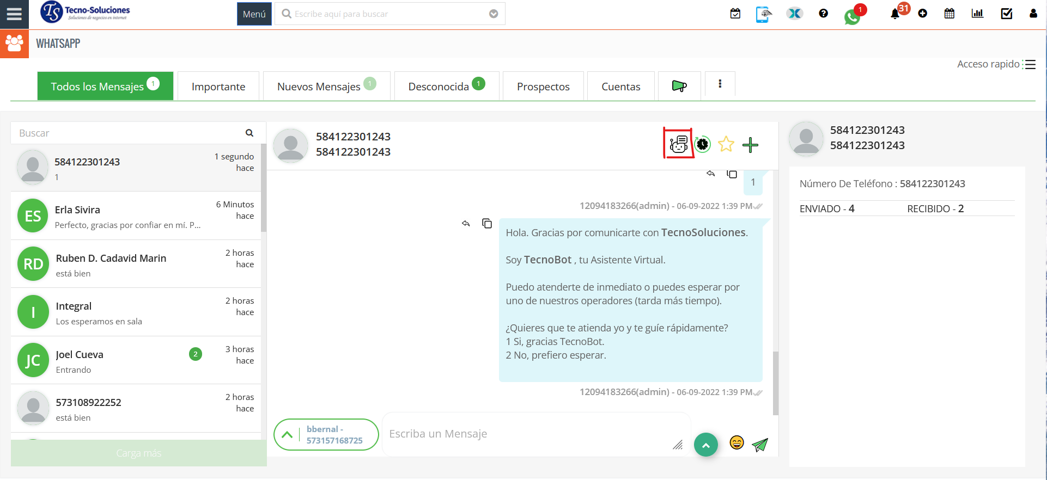Image resolution: width=1047 pixels, height=480 pixels.
Task: Open the WhatsApp icon in top bar
Action: pos(852,16)
